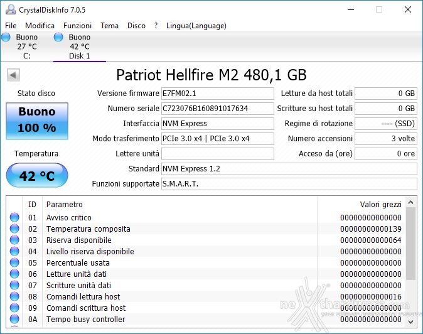Click the Valori grezzi column header

point(381,205)
